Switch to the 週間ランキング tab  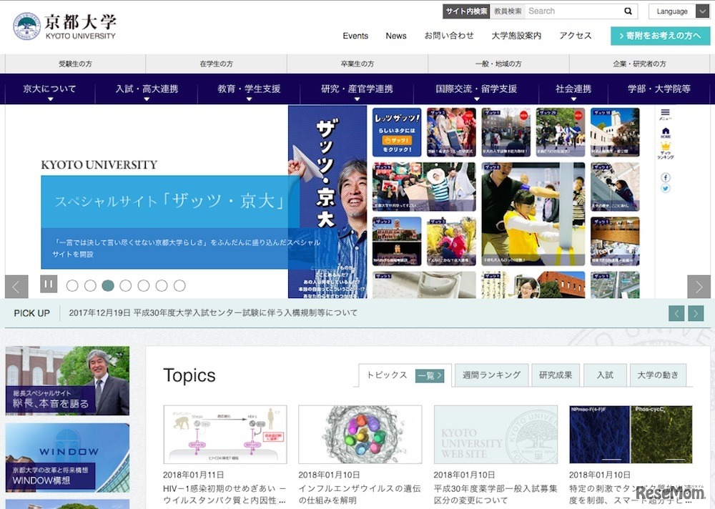coord(490,375)
